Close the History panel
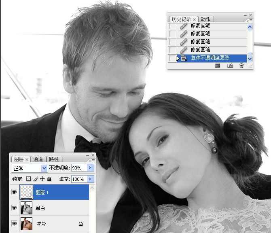271x233 pixels. pos(251,15)
